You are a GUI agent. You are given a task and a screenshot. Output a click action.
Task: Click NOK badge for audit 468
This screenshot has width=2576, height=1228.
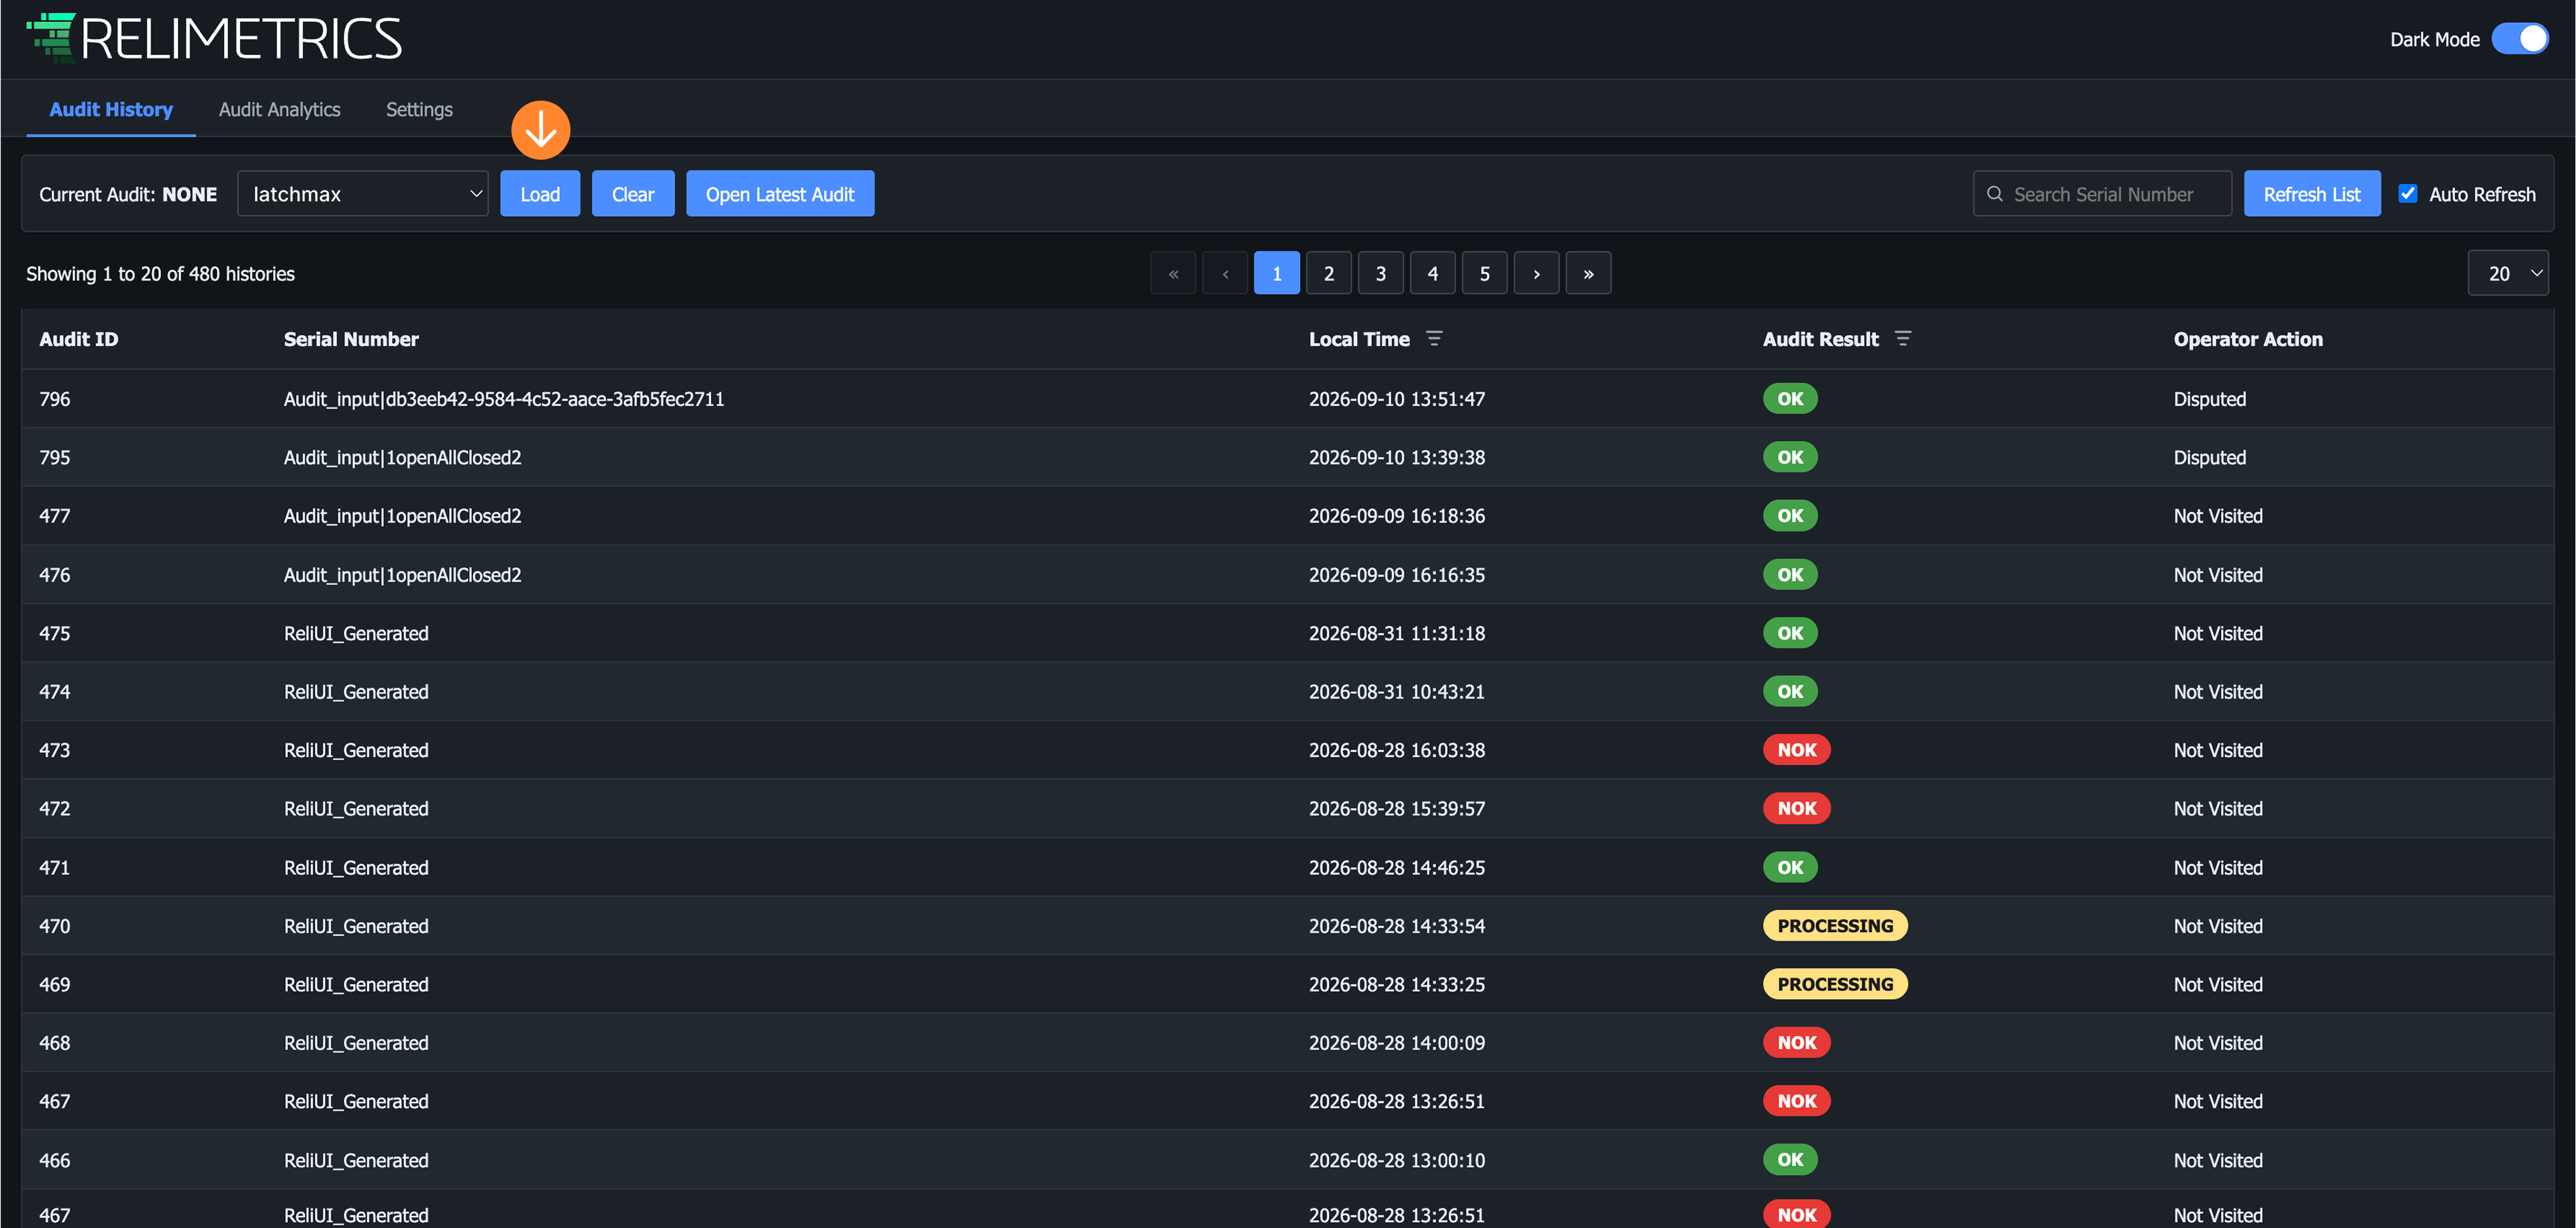(1797, 1043)
